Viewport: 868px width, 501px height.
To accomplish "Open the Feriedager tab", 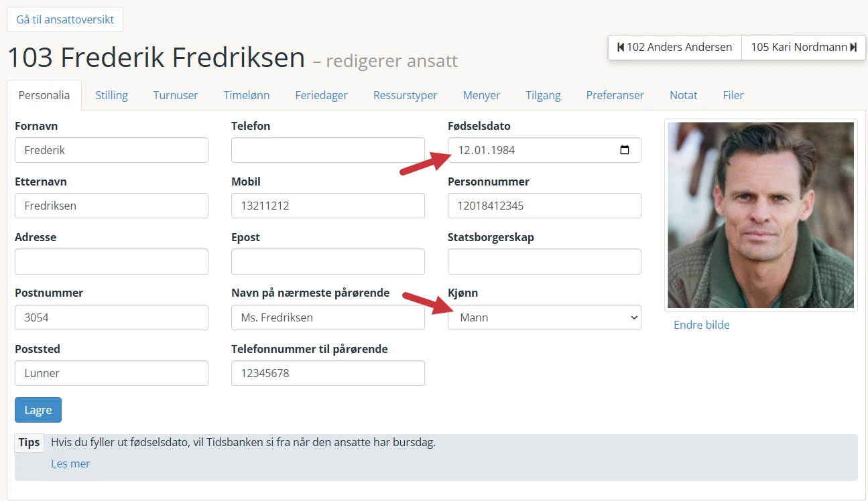I will (x=321, y=95).
